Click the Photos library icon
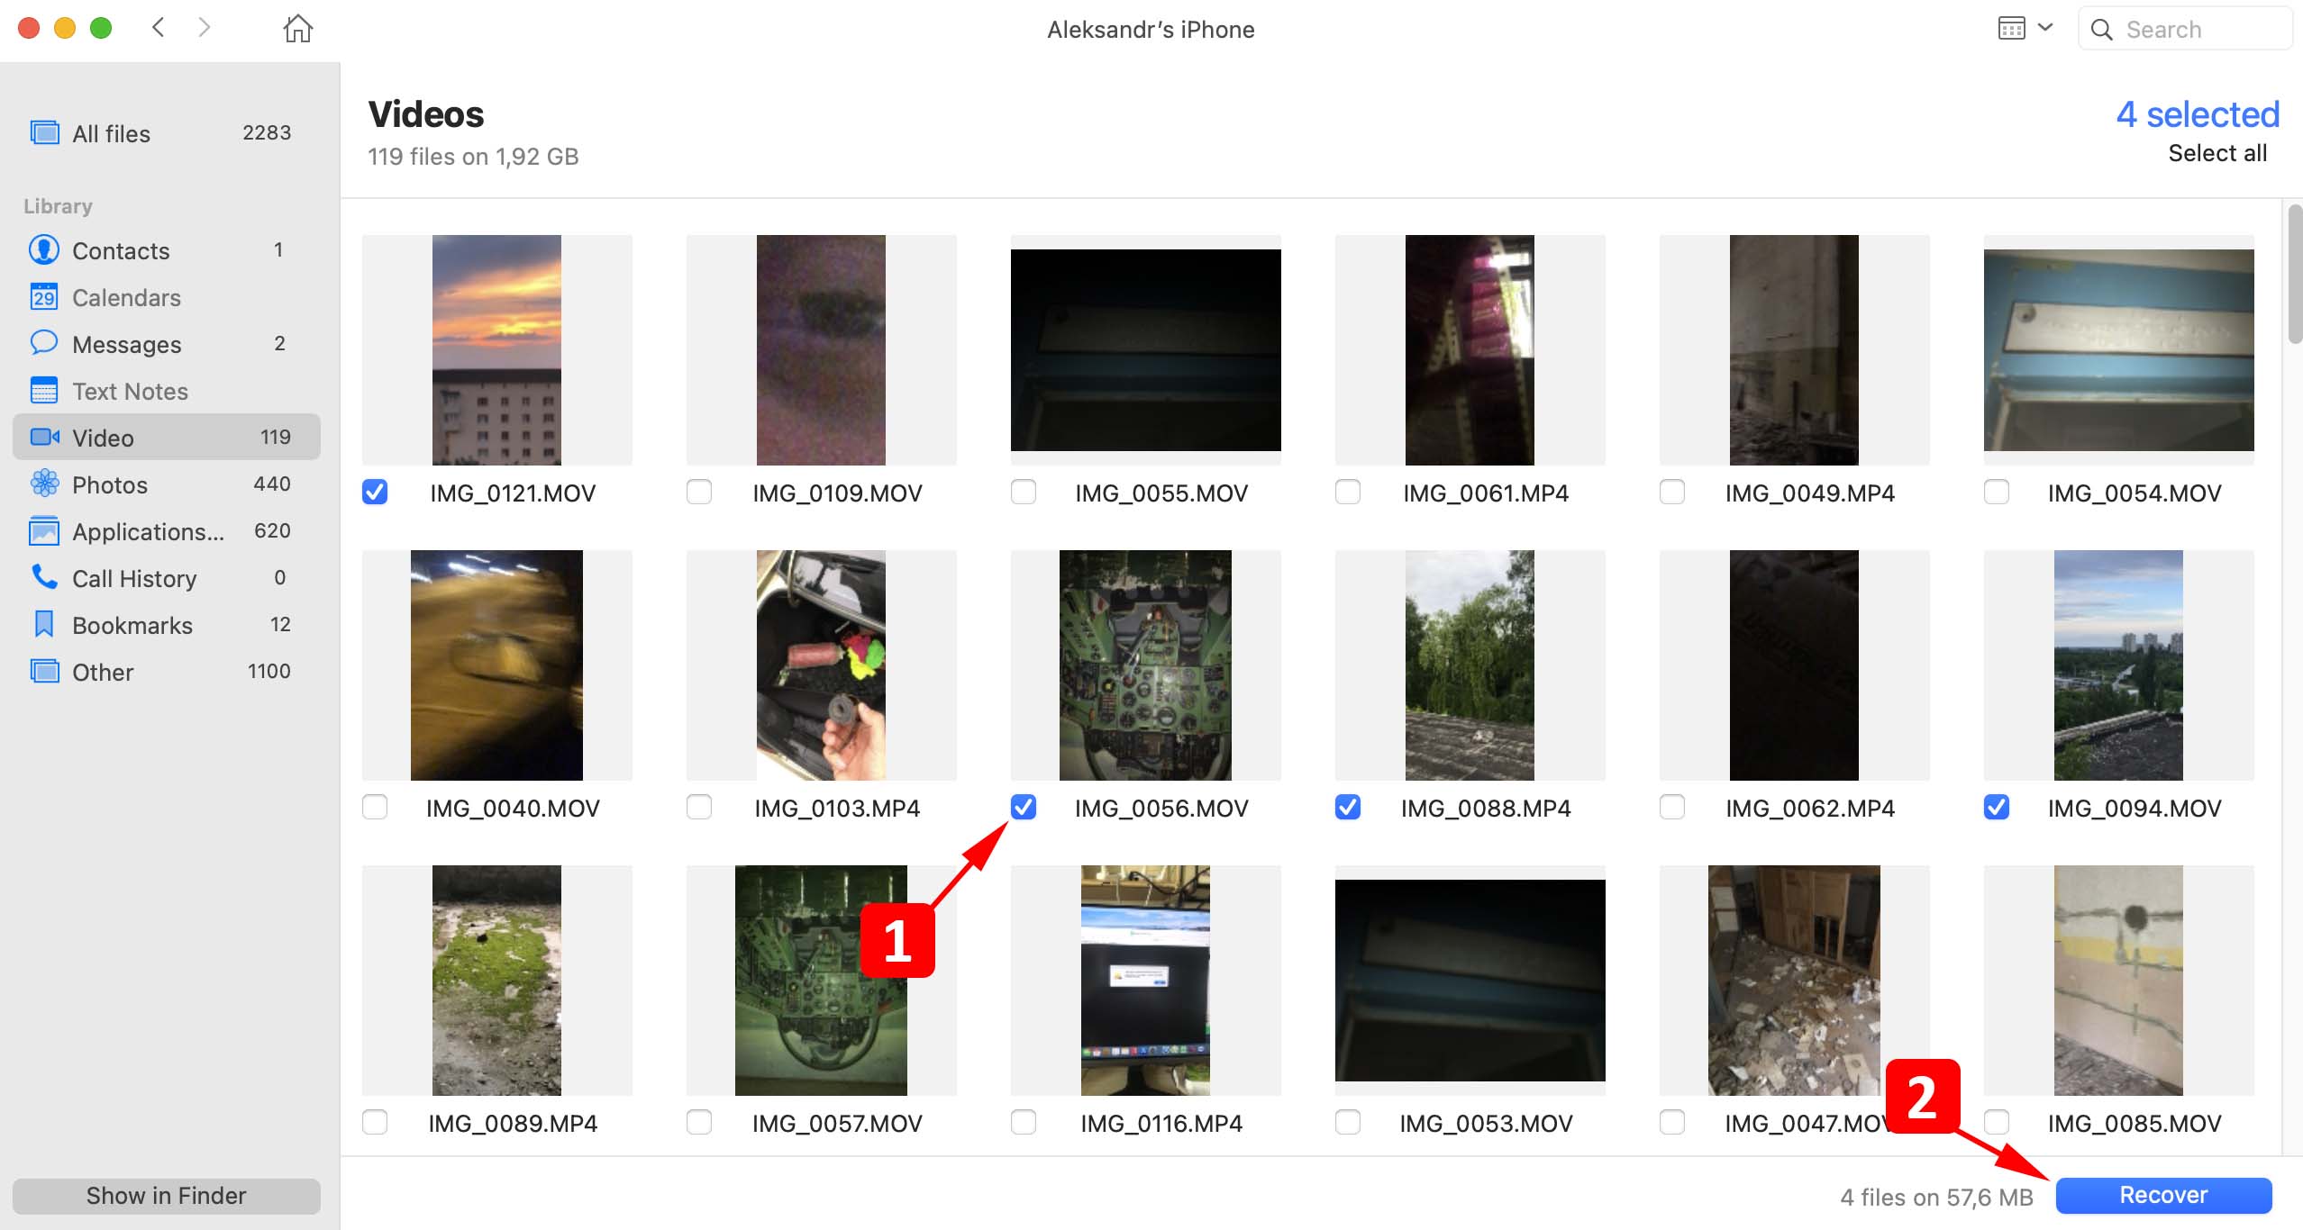This screenshot has height=1230, width=2303. tap(42, 484)
